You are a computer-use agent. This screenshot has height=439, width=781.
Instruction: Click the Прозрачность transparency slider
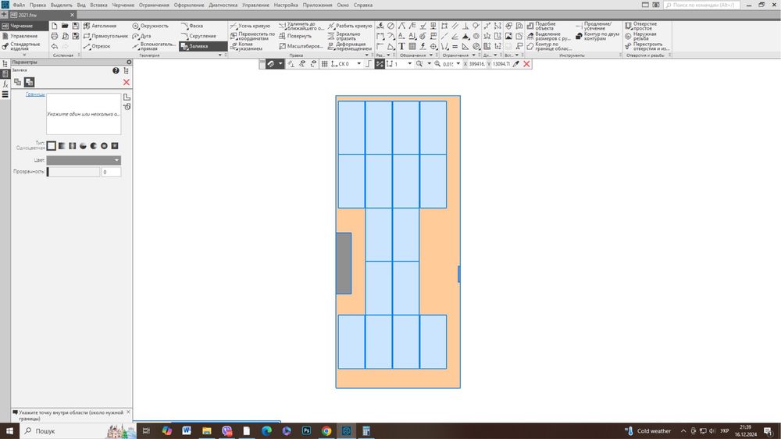tap(73, 172)
